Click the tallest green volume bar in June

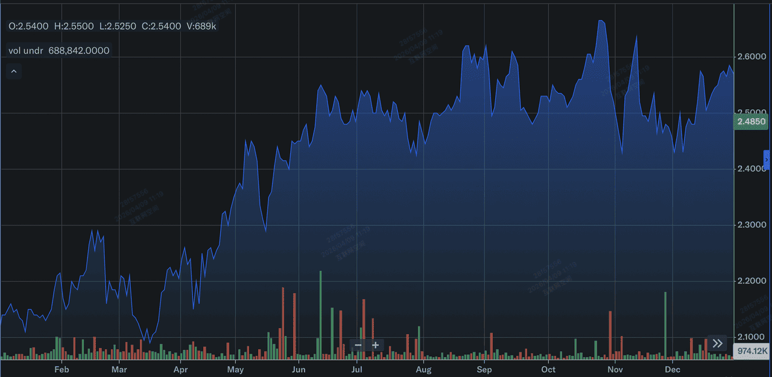point(320,314)
